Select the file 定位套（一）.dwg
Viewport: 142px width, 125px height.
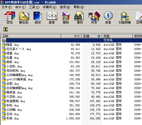click(19, 49)
